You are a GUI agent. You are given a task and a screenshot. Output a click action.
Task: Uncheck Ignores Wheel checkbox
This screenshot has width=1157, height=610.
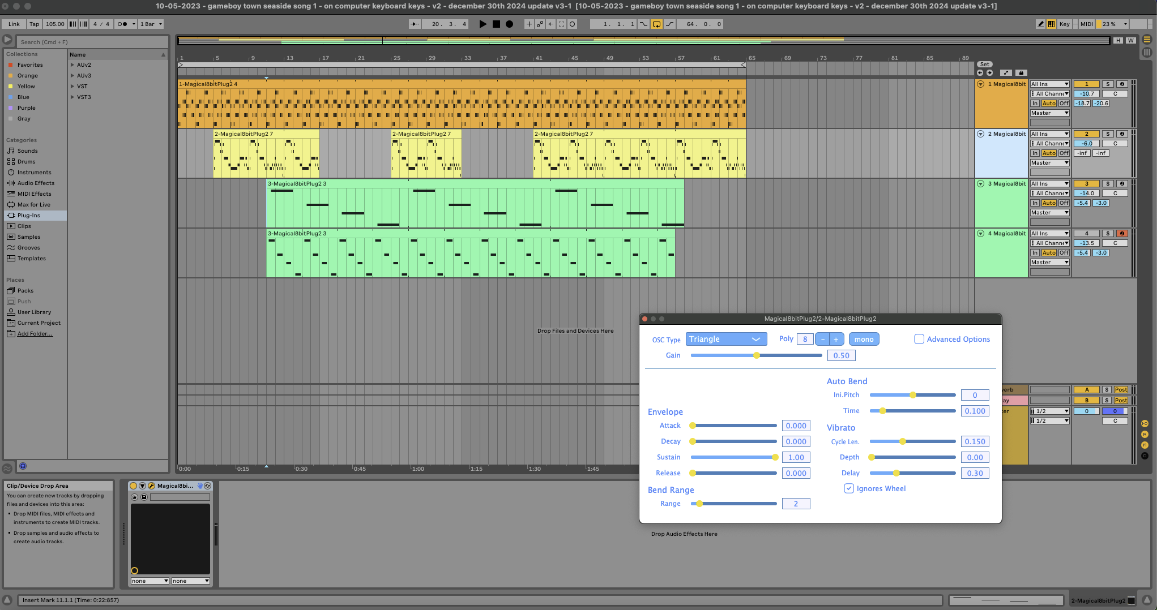click(x=849, y=489)
